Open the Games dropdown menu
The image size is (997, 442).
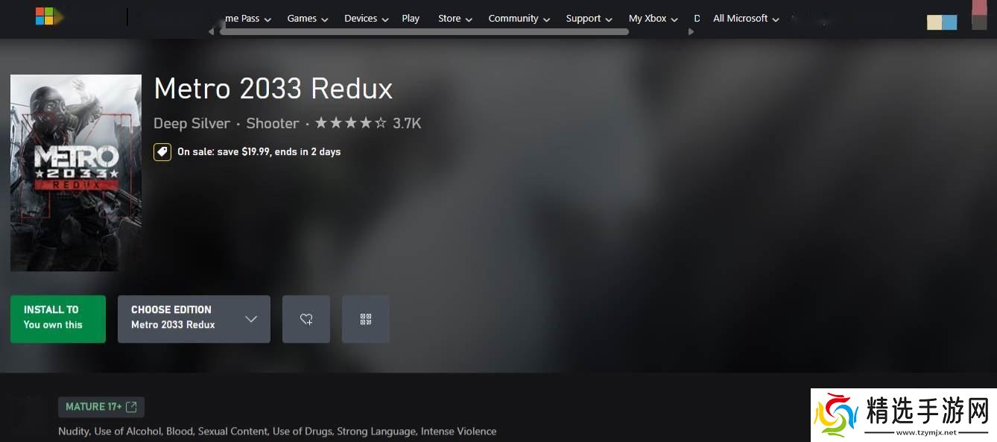point(307,19)
